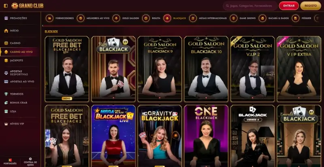Click the Grand Club logo
The image size is (324, 167).
coord(28,6)
